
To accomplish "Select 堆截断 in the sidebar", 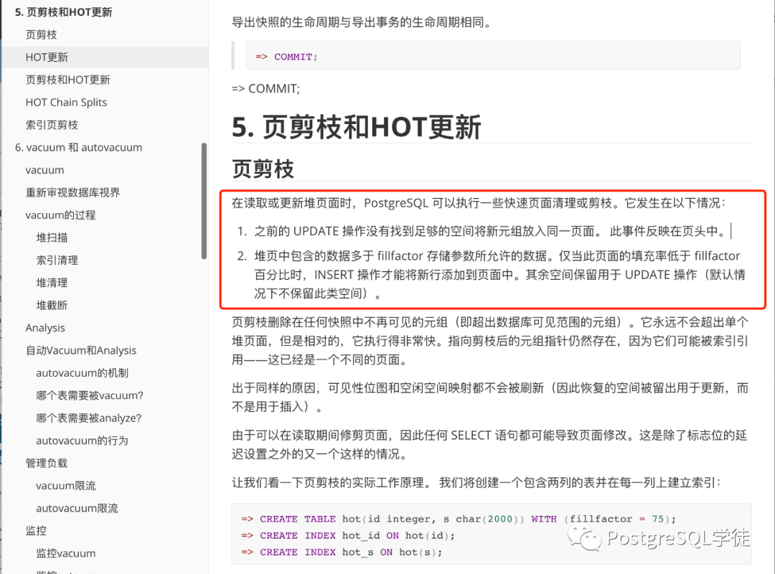I will [x=52, y=306].
